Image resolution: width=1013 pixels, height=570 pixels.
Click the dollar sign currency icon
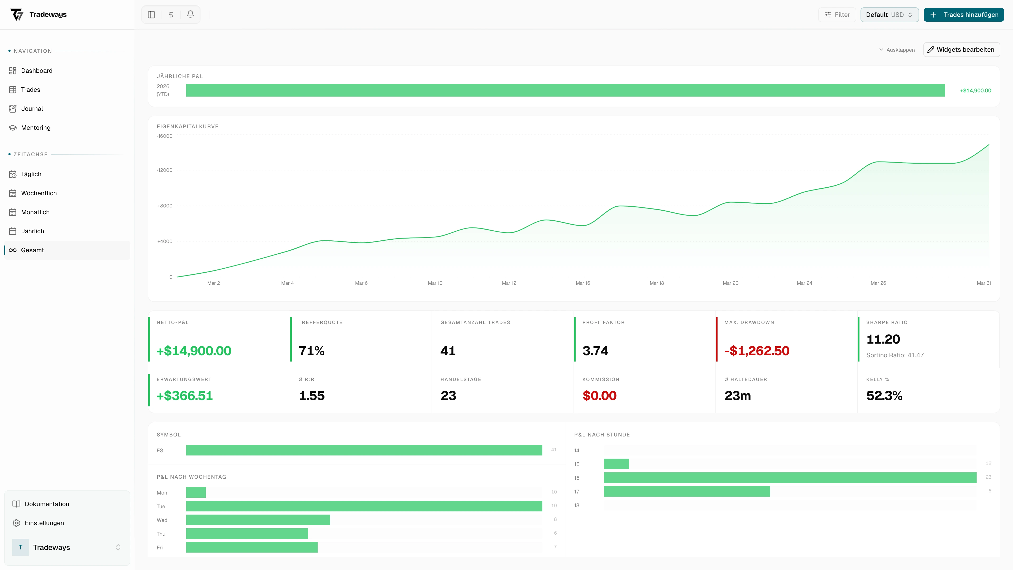point(171,15)
